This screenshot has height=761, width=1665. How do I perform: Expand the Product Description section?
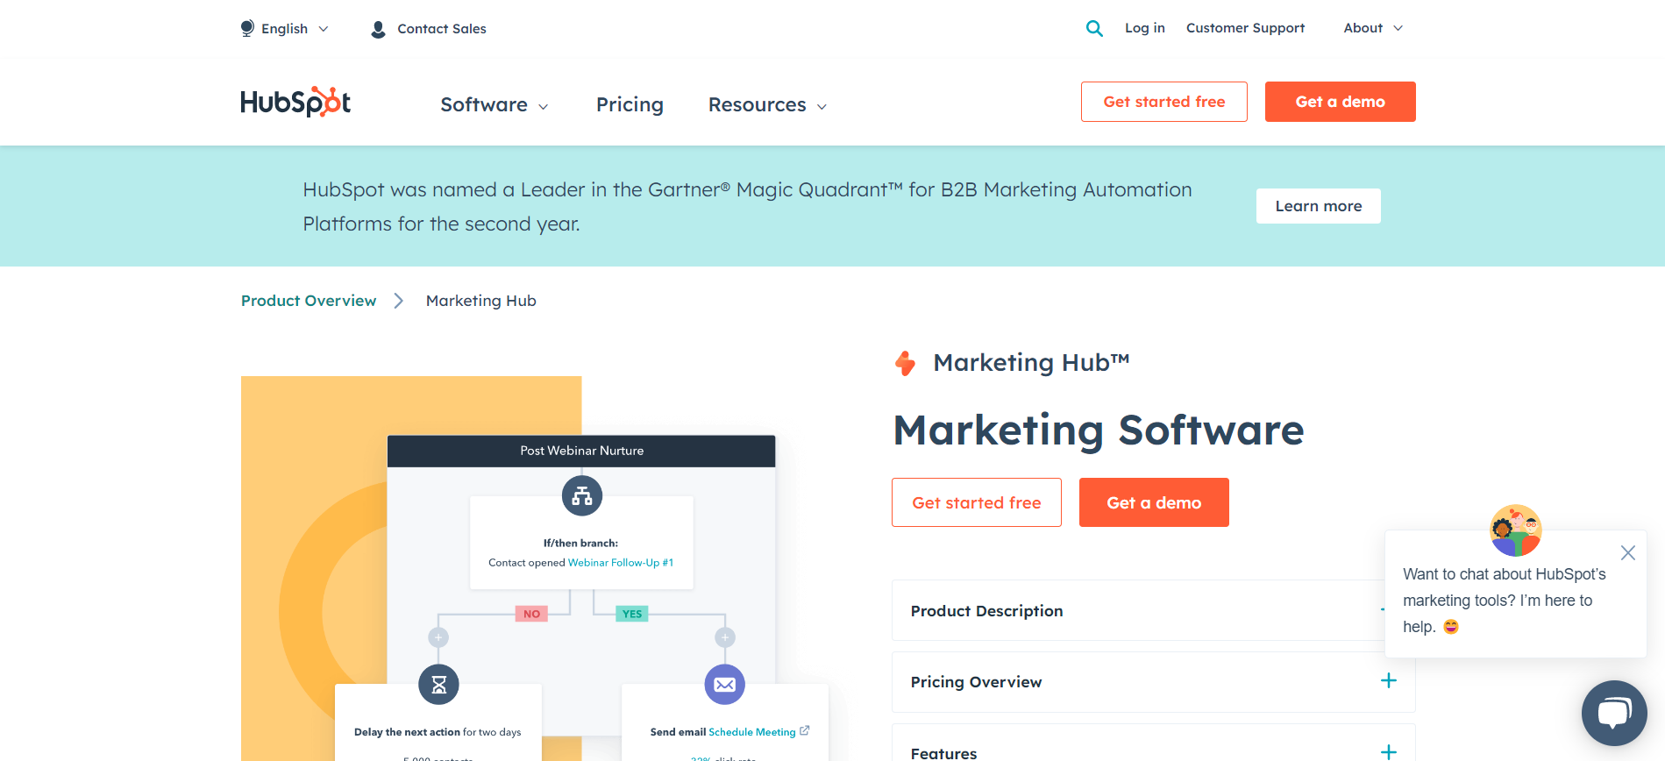click(1153, 610)
